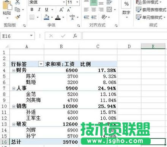Screen dimensions: 167x147
Task: Select column A header
Action: [x=27, y=47]
